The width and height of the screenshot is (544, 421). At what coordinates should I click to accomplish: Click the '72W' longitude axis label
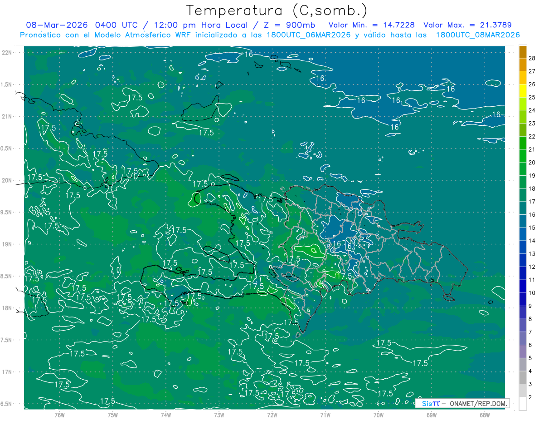[x=272, y=415]
